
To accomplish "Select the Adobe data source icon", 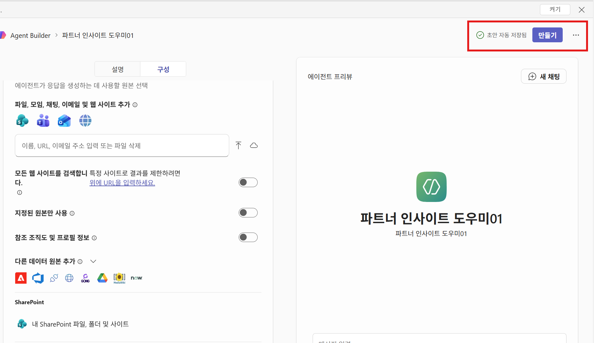I will [x=21, y=278].
